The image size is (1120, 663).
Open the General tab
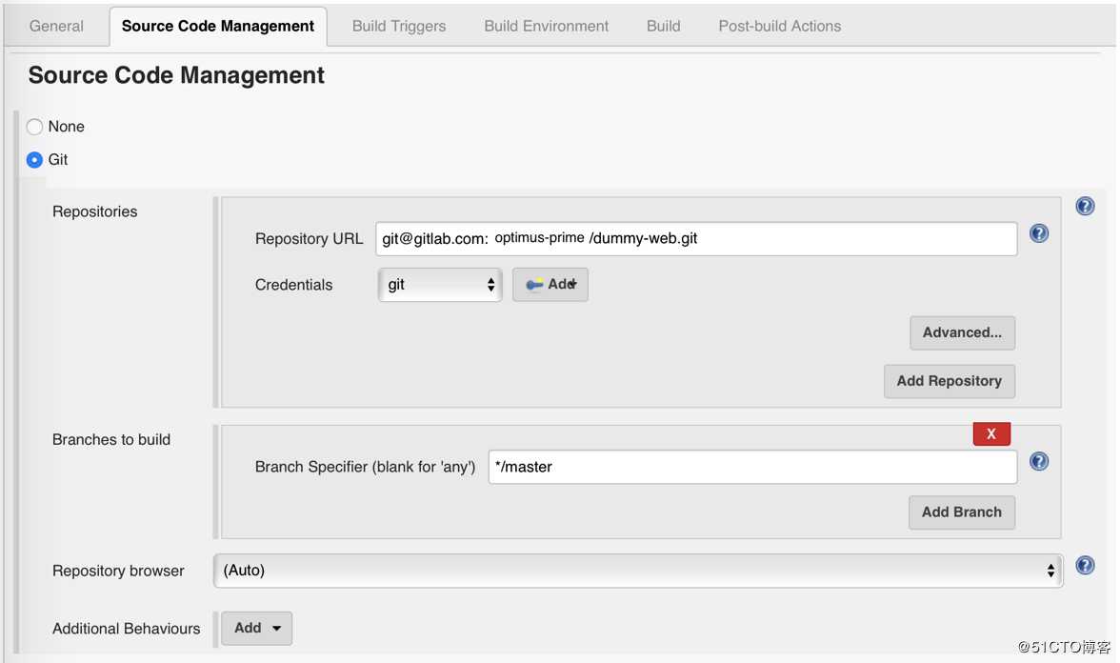(56, 26)
